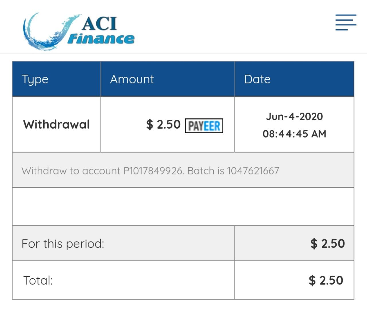Click the ACI Finance logo
367x310 pixels.
pyautogui.click(x=79, y=31)
